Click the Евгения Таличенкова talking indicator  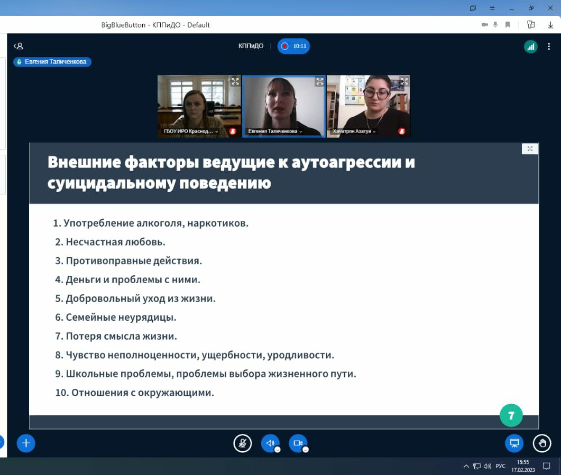pyautogui.click(x=52, y=62)
